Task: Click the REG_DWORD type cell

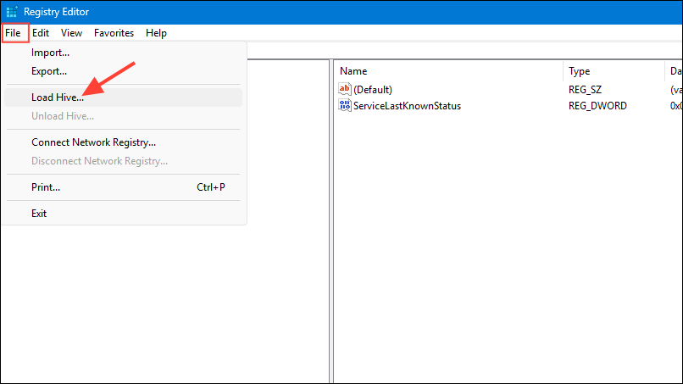Action: pyautogui.click(x=597, y=106)
